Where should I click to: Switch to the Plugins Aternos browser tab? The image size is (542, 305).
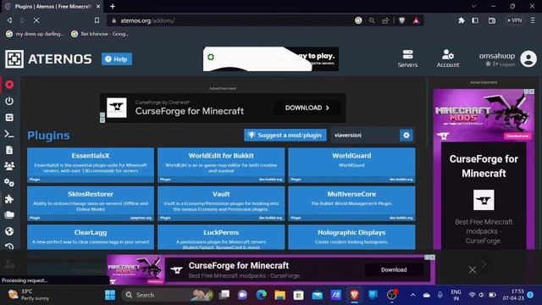(x=53, y=7)
